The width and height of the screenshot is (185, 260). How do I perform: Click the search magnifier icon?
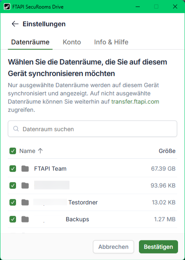[x=16, y=129]
